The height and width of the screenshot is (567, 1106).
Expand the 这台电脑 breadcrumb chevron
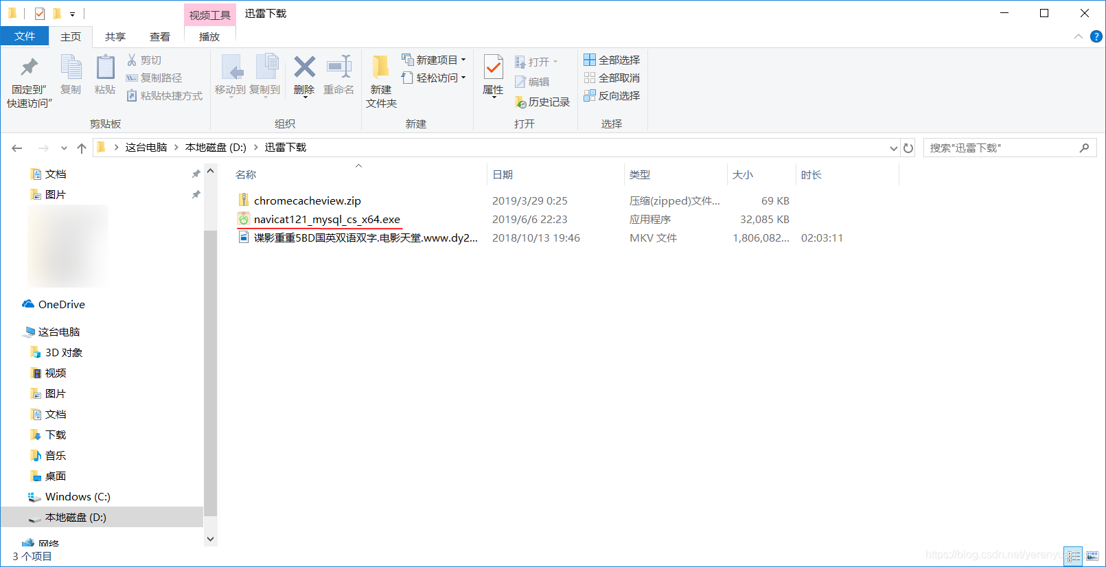tap(176, 148)
